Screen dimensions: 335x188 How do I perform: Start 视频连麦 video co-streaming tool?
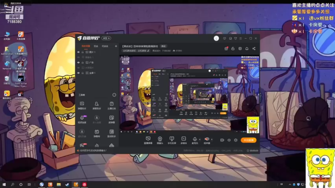[82, 119]
